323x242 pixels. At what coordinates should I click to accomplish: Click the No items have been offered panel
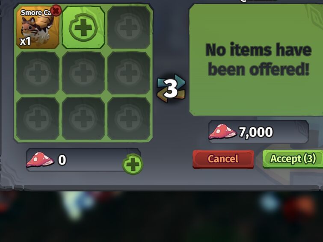click(256, 60)
